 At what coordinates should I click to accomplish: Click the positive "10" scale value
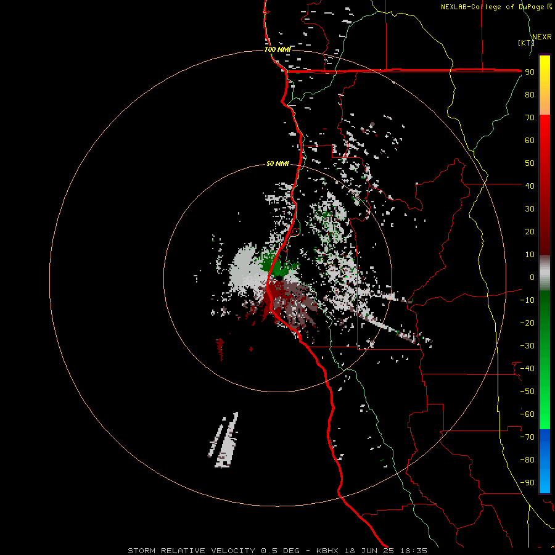530,255
